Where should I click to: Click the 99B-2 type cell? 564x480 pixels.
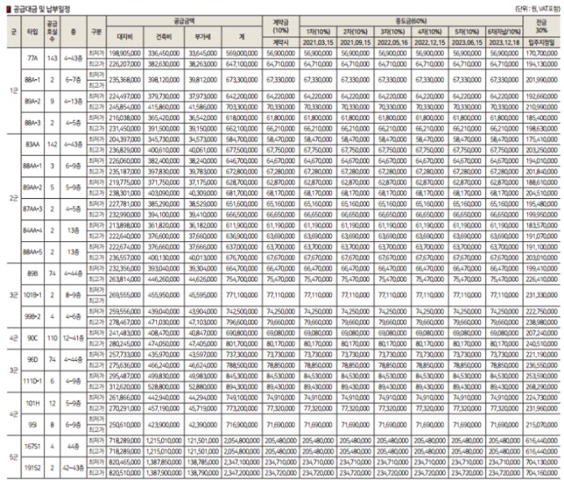click(x=33, y=317)
